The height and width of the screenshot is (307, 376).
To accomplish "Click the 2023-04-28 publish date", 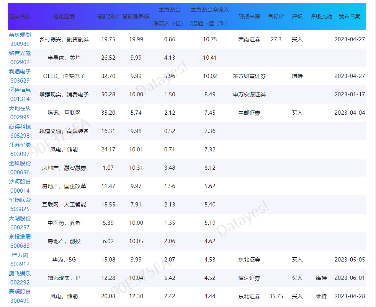I will [350, 296].
